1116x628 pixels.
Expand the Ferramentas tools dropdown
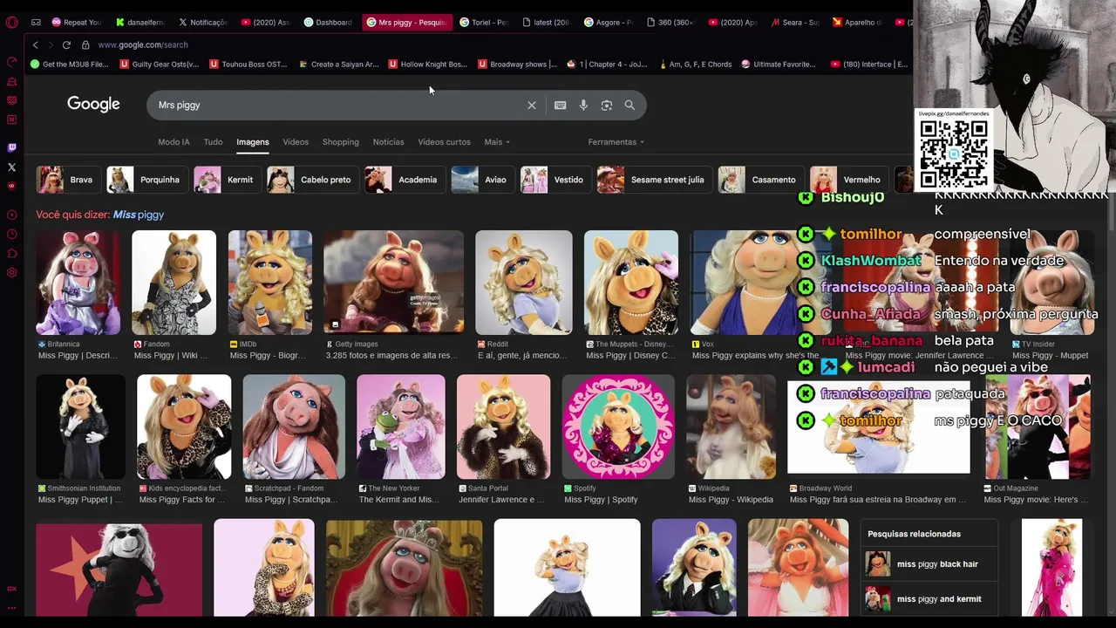click(616, 142)
